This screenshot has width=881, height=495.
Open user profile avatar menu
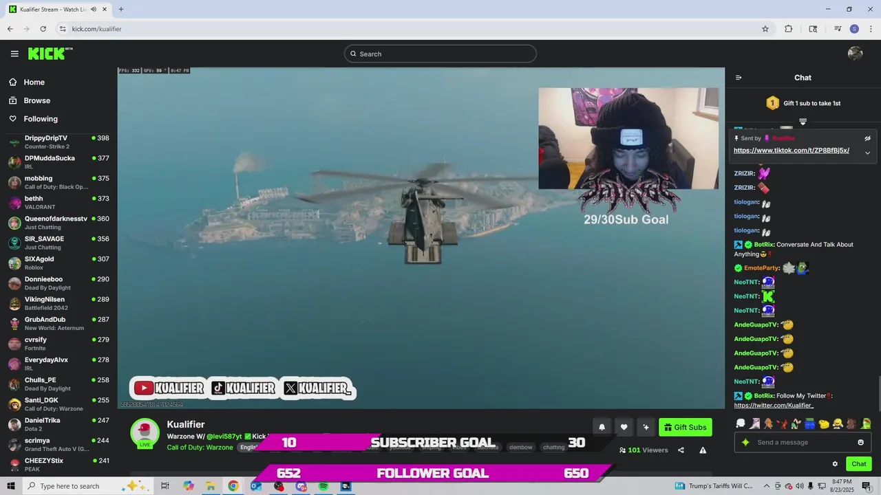coord(855,54)
